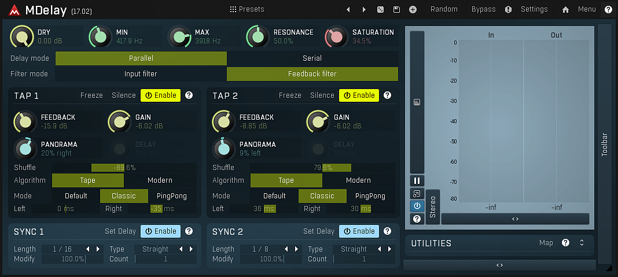Image resolution: width=618 pixels, height=277 pixels.
Task: Select Serial delay mode
Action: (x=312, y=58)
